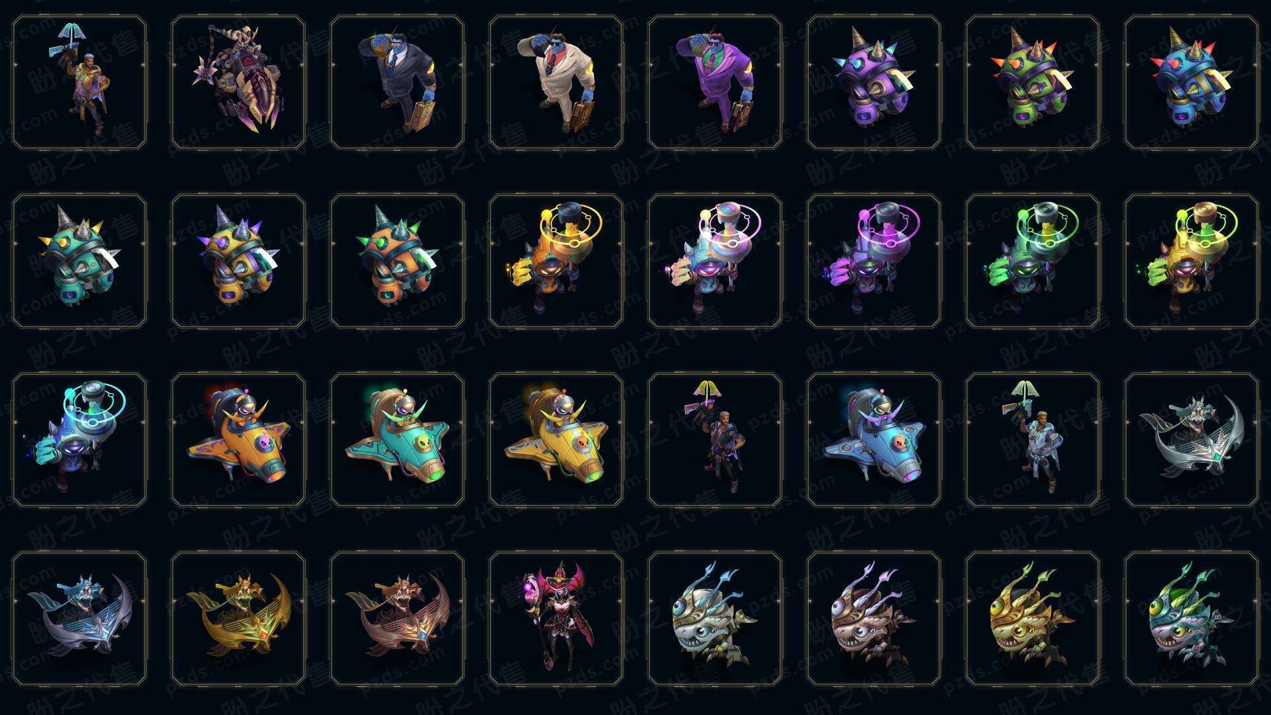Select the teal spiked robot ball icon
Screen dimensions: 1271x715
click(x=79, y=261)
